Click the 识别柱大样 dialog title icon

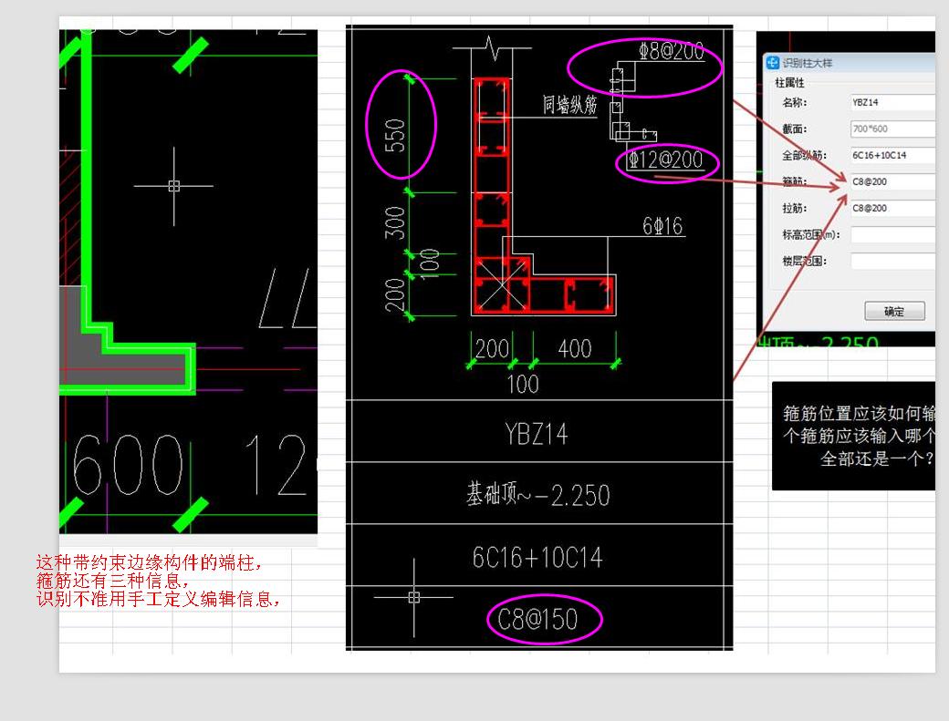pos(773,62)
